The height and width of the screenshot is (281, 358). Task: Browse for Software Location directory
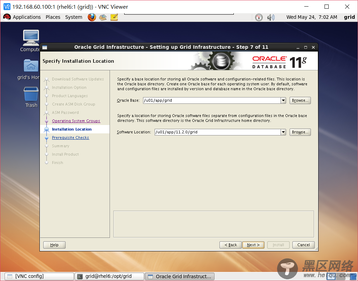tap(300, 132)
